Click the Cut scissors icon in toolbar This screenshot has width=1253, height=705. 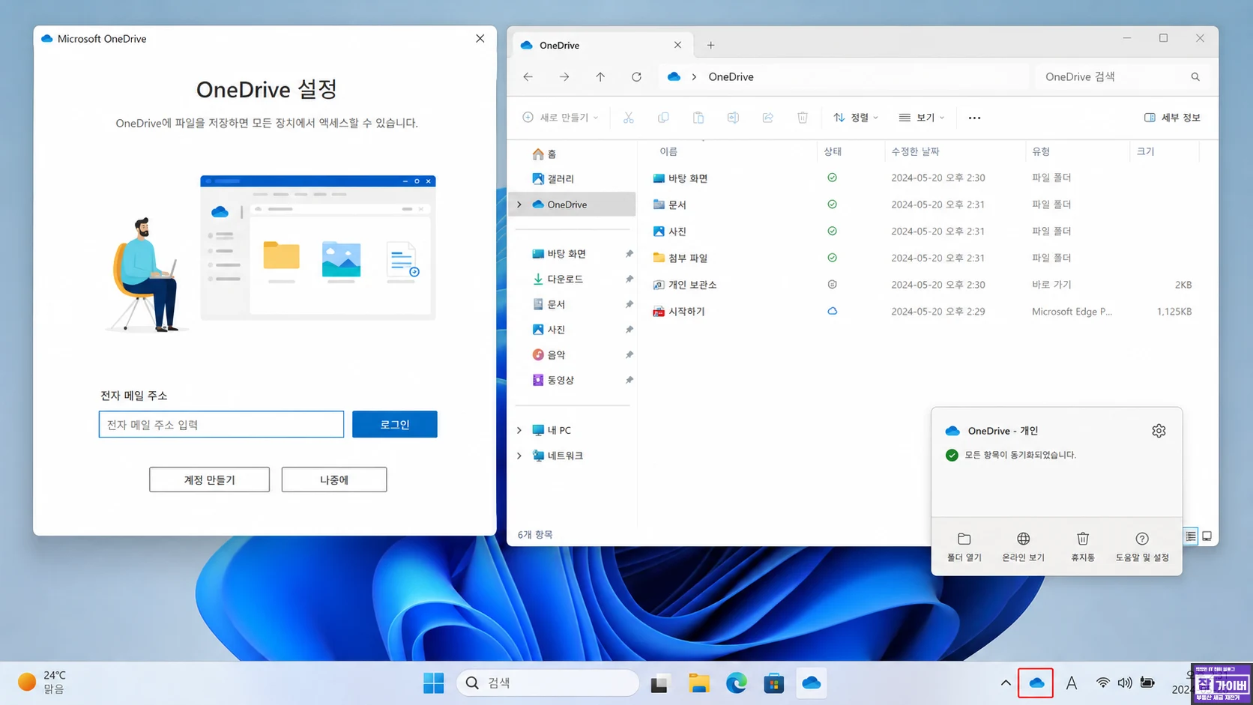pyautogui.click(x=628, y=118)
